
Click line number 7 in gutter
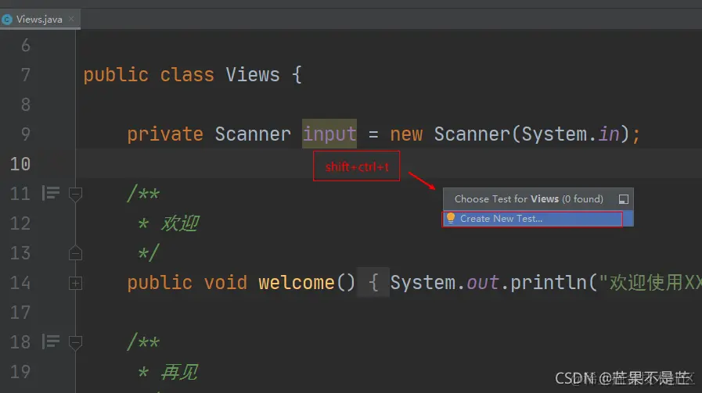click(x=26, y=75)
